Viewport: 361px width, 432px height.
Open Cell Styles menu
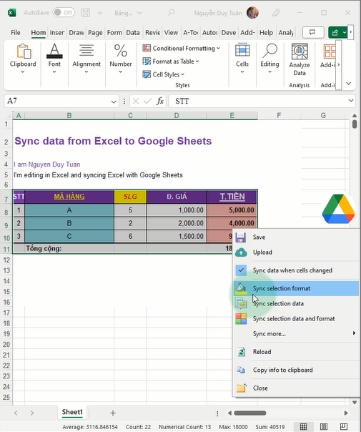pos(164,74)
